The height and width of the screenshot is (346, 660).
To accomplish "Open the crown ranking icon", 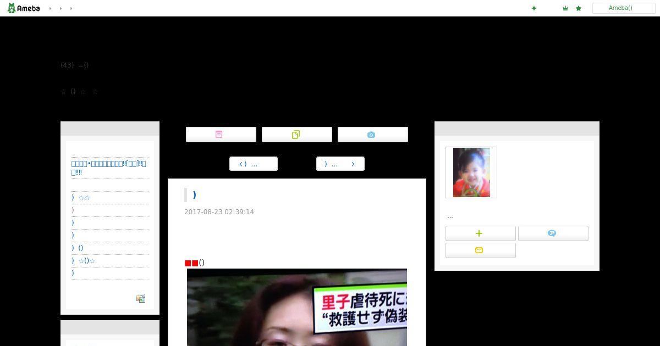I will [565, 8].
